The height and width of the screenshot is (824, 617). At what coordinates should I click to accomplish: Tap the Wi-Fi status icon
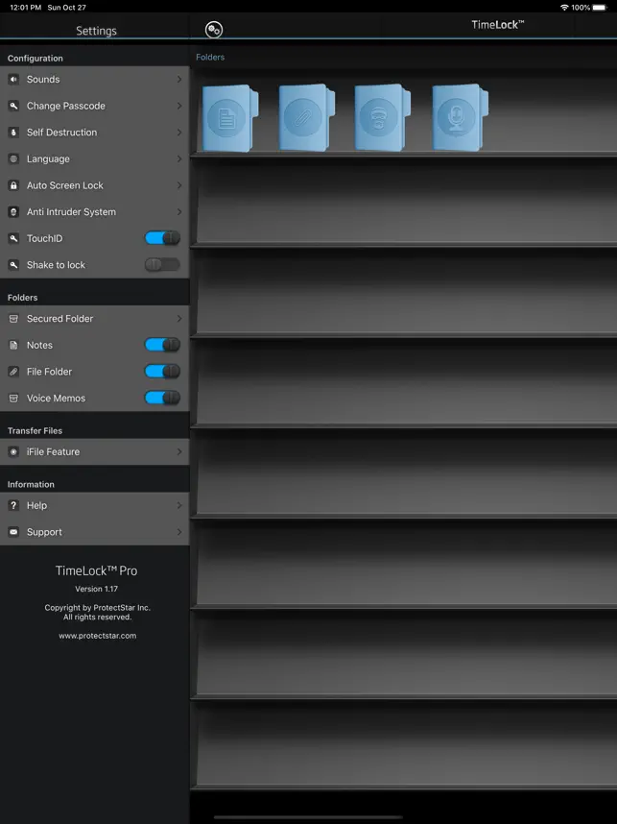pos(564,8)
